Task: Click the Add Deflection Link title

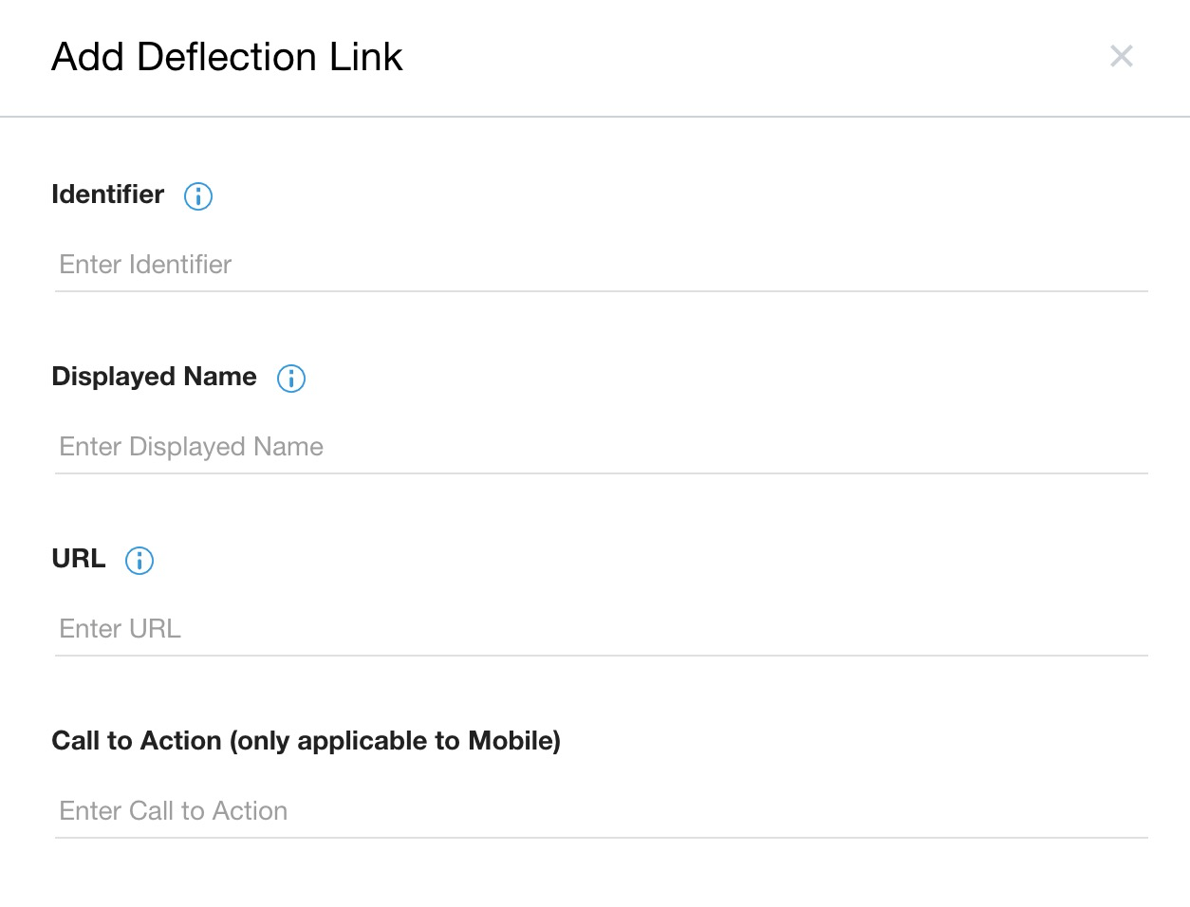Action: (227, 57)
